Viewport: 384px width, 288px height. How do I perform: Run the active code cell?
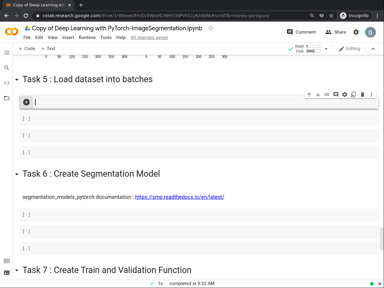pos(26,102)
